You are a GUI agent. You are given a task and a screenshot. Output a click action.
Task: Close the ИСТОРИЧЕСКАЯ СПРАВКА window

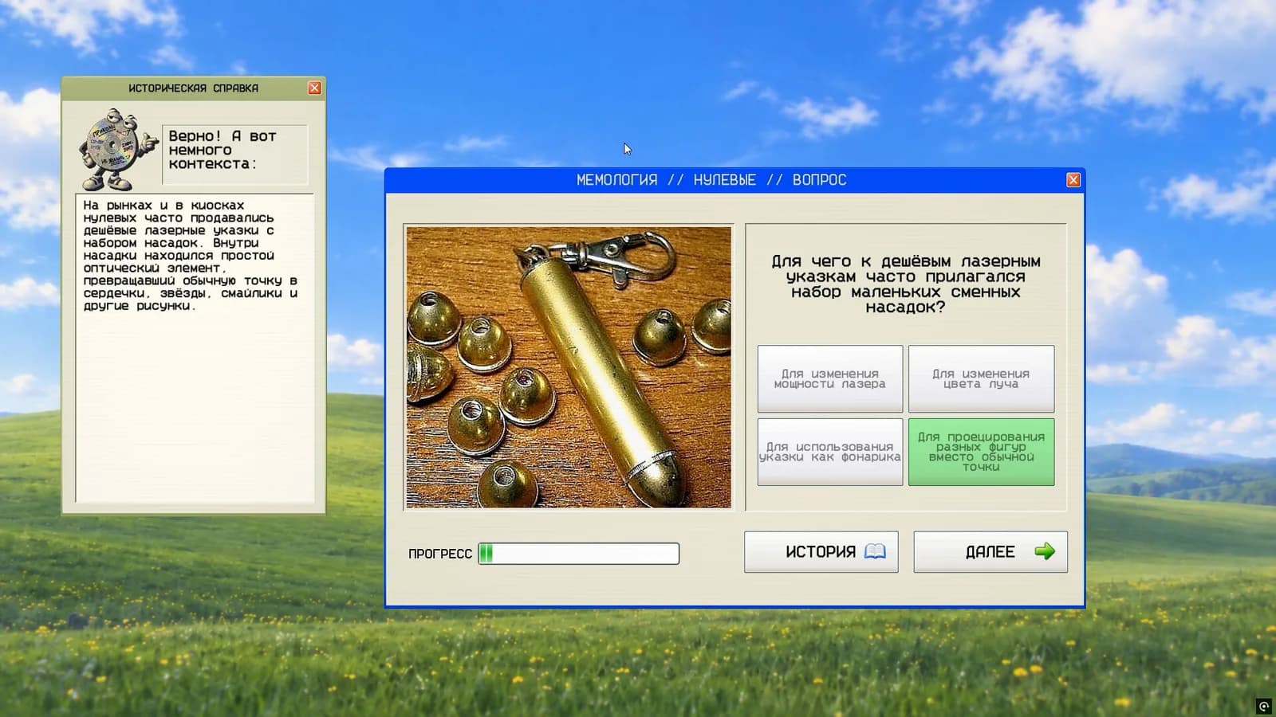(314, 88)
